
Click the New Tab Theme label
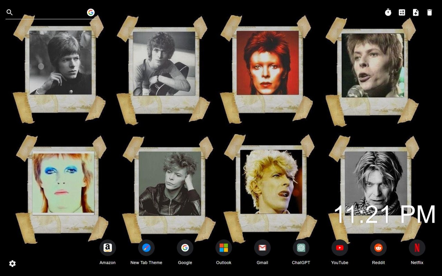pos(146,263)
